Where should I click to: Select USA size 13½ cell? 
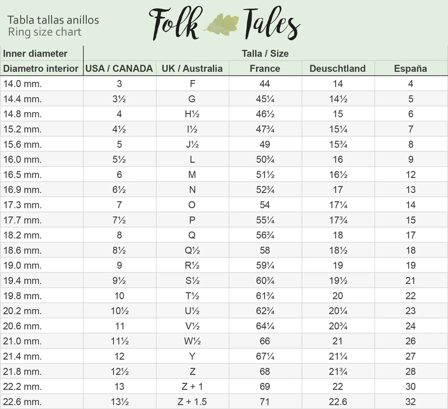pyautogui.click(x=119, y=402)
